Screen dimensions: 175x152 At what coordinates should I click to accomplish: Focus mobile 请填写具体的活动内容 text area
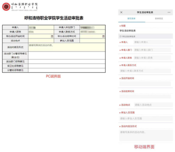click(146, 135)
